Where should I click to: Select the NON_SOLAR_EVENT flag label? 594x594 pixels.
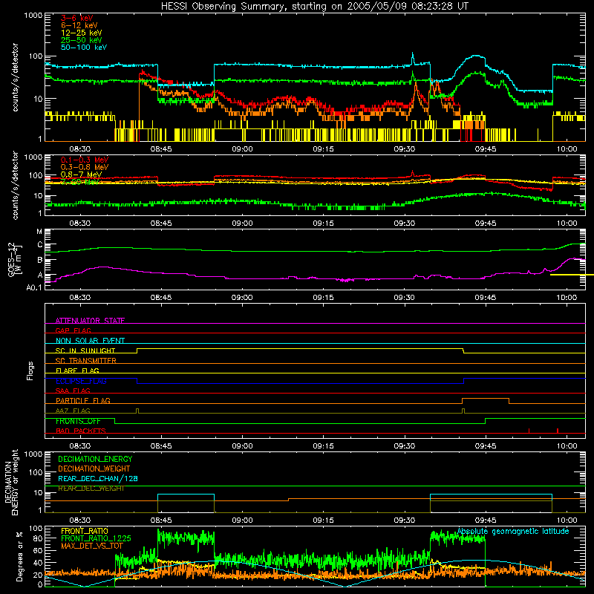click(90, 341)
